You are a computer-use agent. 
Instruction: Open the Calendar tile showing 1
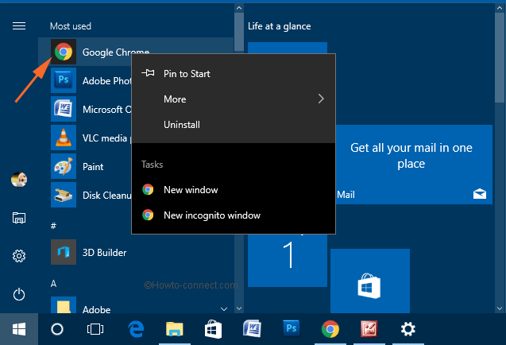288,261
